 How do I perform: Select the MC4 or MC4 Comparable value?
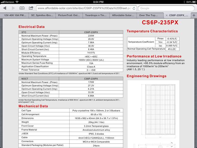click(x=96, y=142)
